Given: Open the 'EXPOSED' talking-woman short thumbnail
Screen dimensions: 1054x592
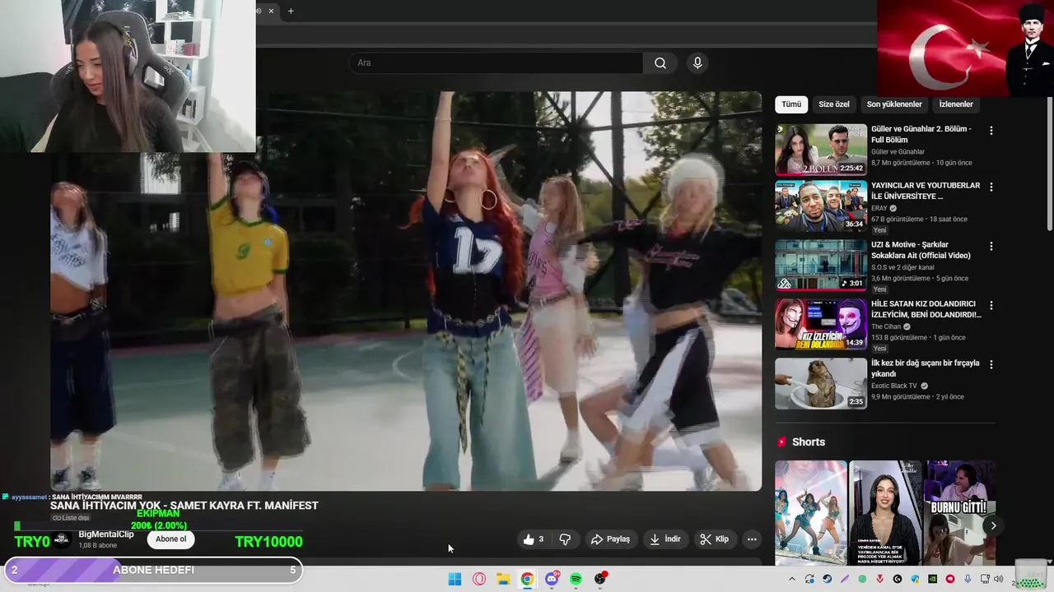Looking at the screenshot, I should coord(885,512).
